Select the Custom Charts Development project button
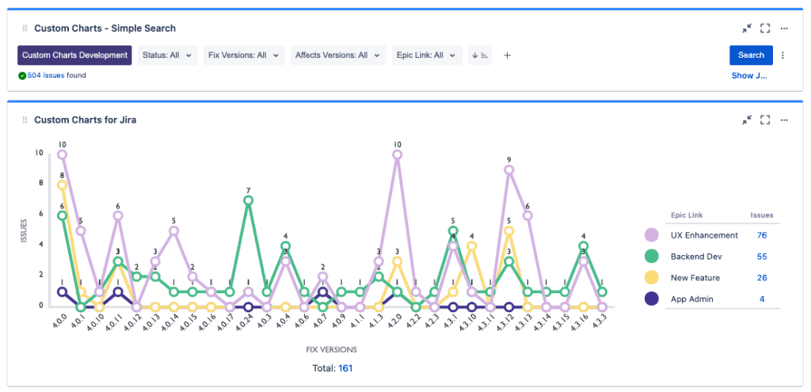This screenshot has width=811, height=392. tap(74, 55)
